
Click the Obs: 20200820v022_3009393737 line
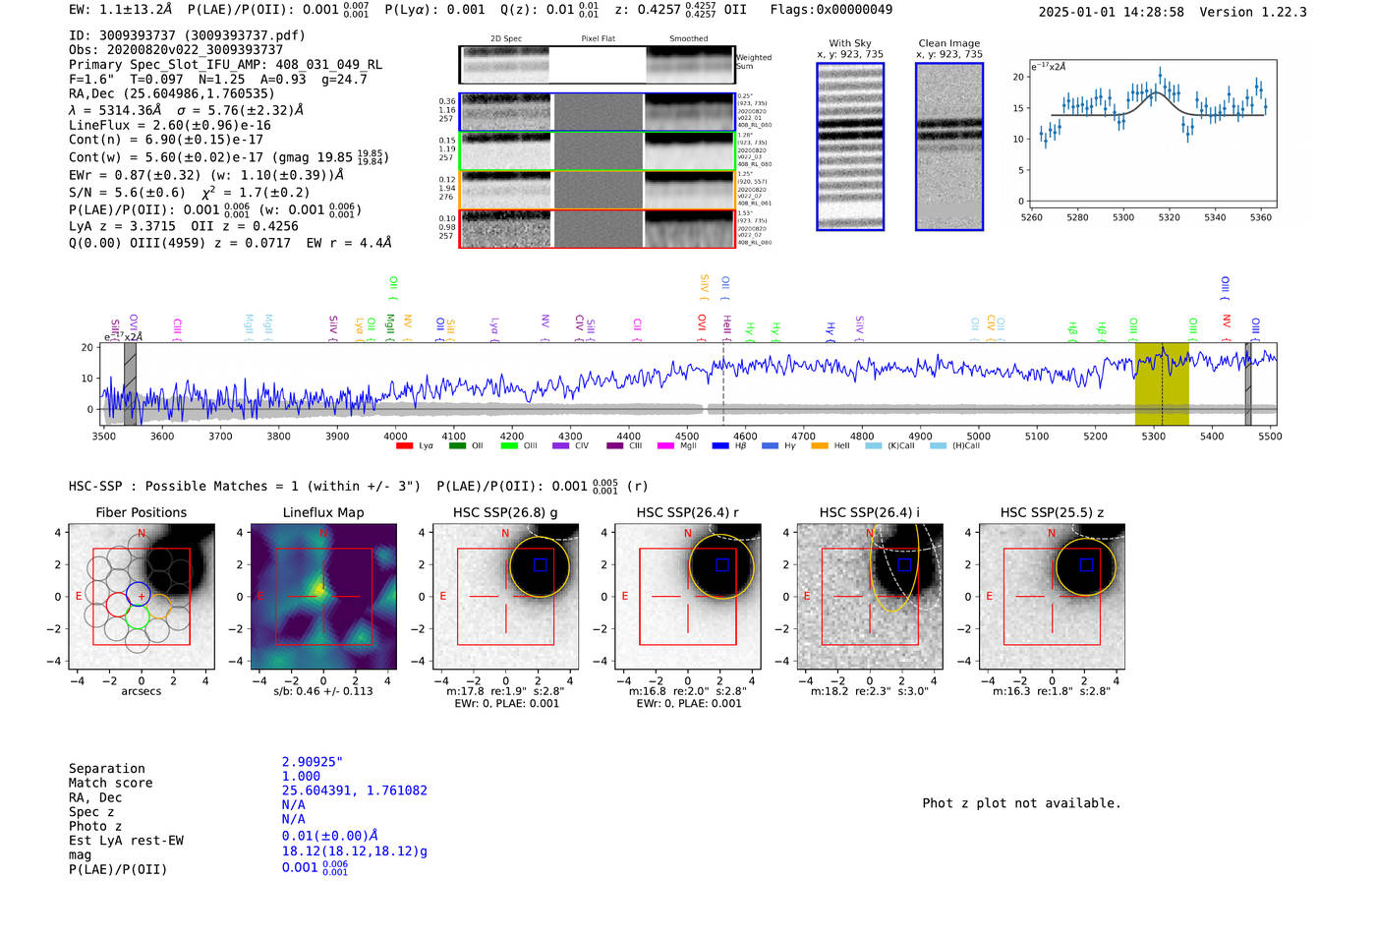tap(176, 49)
